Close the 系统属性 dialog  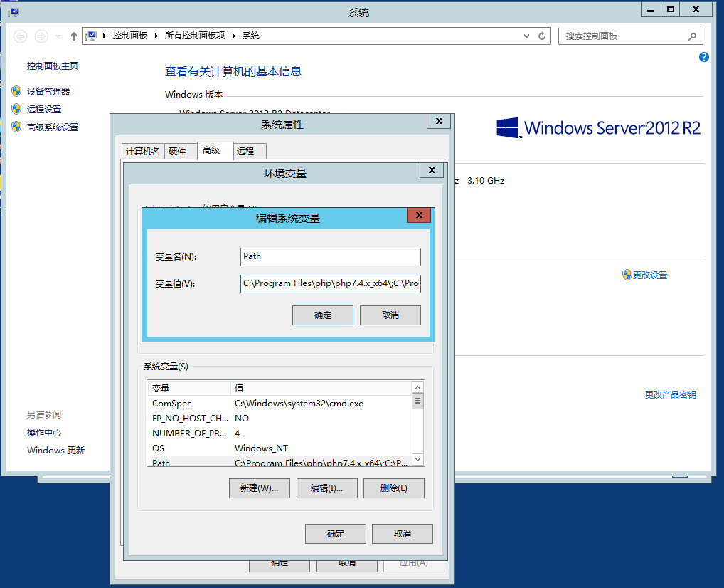[439, 121]
